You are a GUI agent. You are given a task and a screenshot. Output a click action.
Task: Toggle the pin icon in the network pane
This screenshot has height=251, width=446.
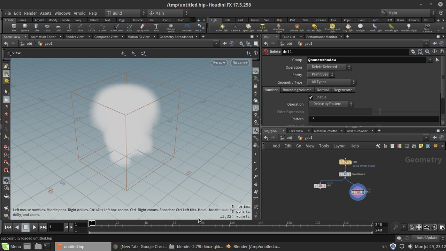point(435,138)
